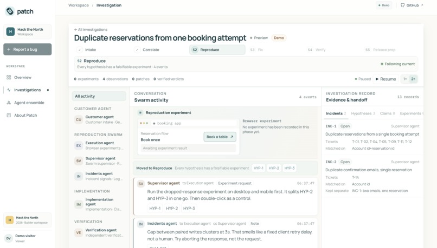This screenshot has height=248, width=437.
Task: Open Hack the North 2026 builder workspace card
Action: coord(27,220)
